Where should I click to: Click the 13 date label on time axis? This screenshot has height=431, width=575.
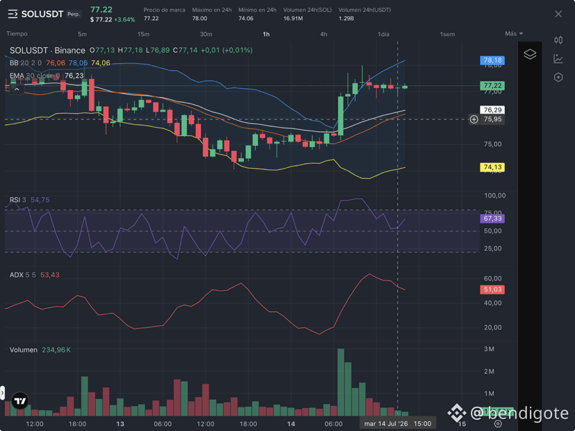[120, 424]
